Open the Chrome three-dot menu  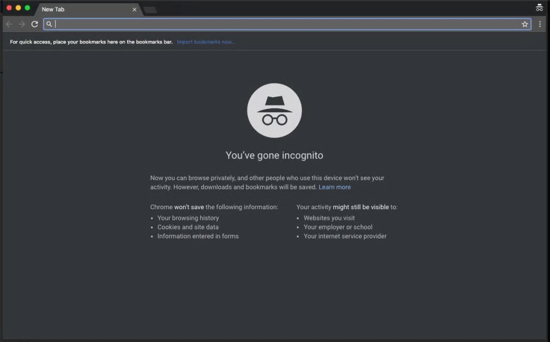[x=540, y=24]
